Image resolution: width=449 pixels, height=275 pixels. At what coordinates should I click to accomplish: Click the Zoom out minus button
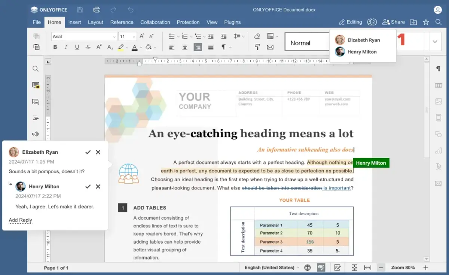381,268
